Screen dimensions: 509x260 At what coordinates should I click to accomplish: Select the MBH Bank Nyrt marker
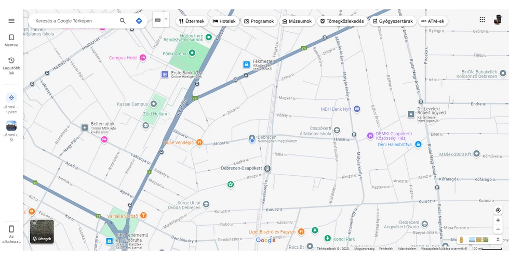(357, 109)
